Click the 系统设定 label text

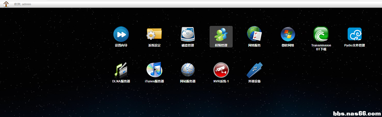154,45
